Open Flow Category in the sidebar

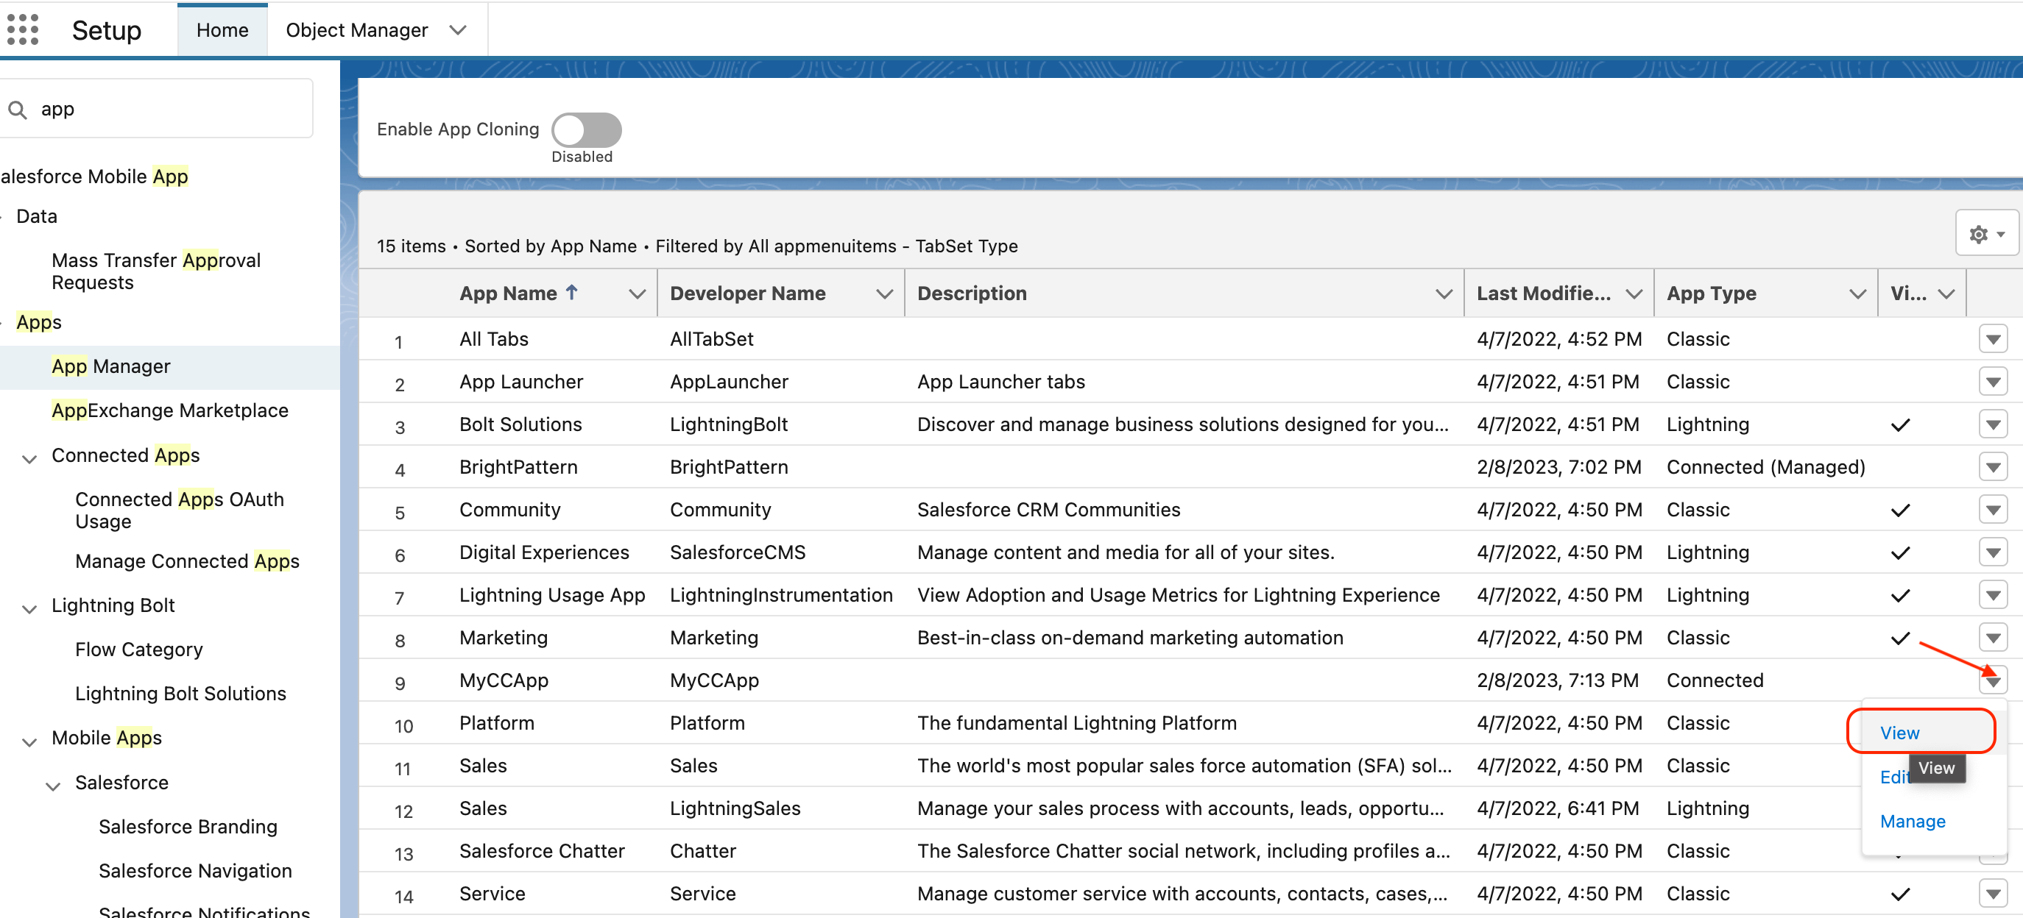[x=138, y=650]
